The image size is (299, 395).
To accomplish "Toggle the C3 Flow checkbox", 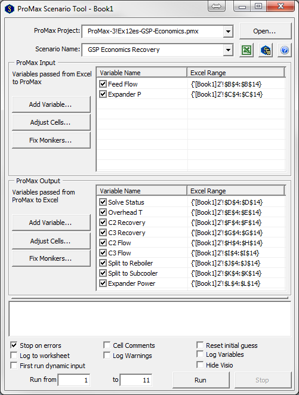I will (x=103, y=252).
